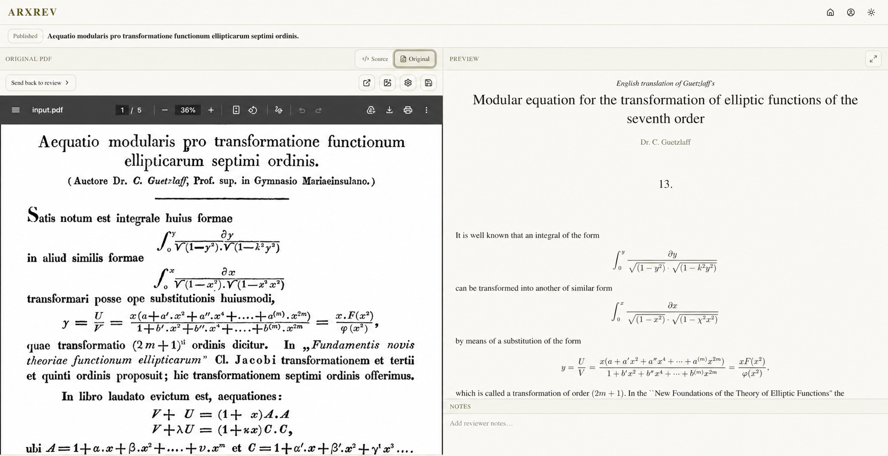Click Send back to review button
Screen dimensions: 888x456
pyautogui.click(x=41, y=83)
